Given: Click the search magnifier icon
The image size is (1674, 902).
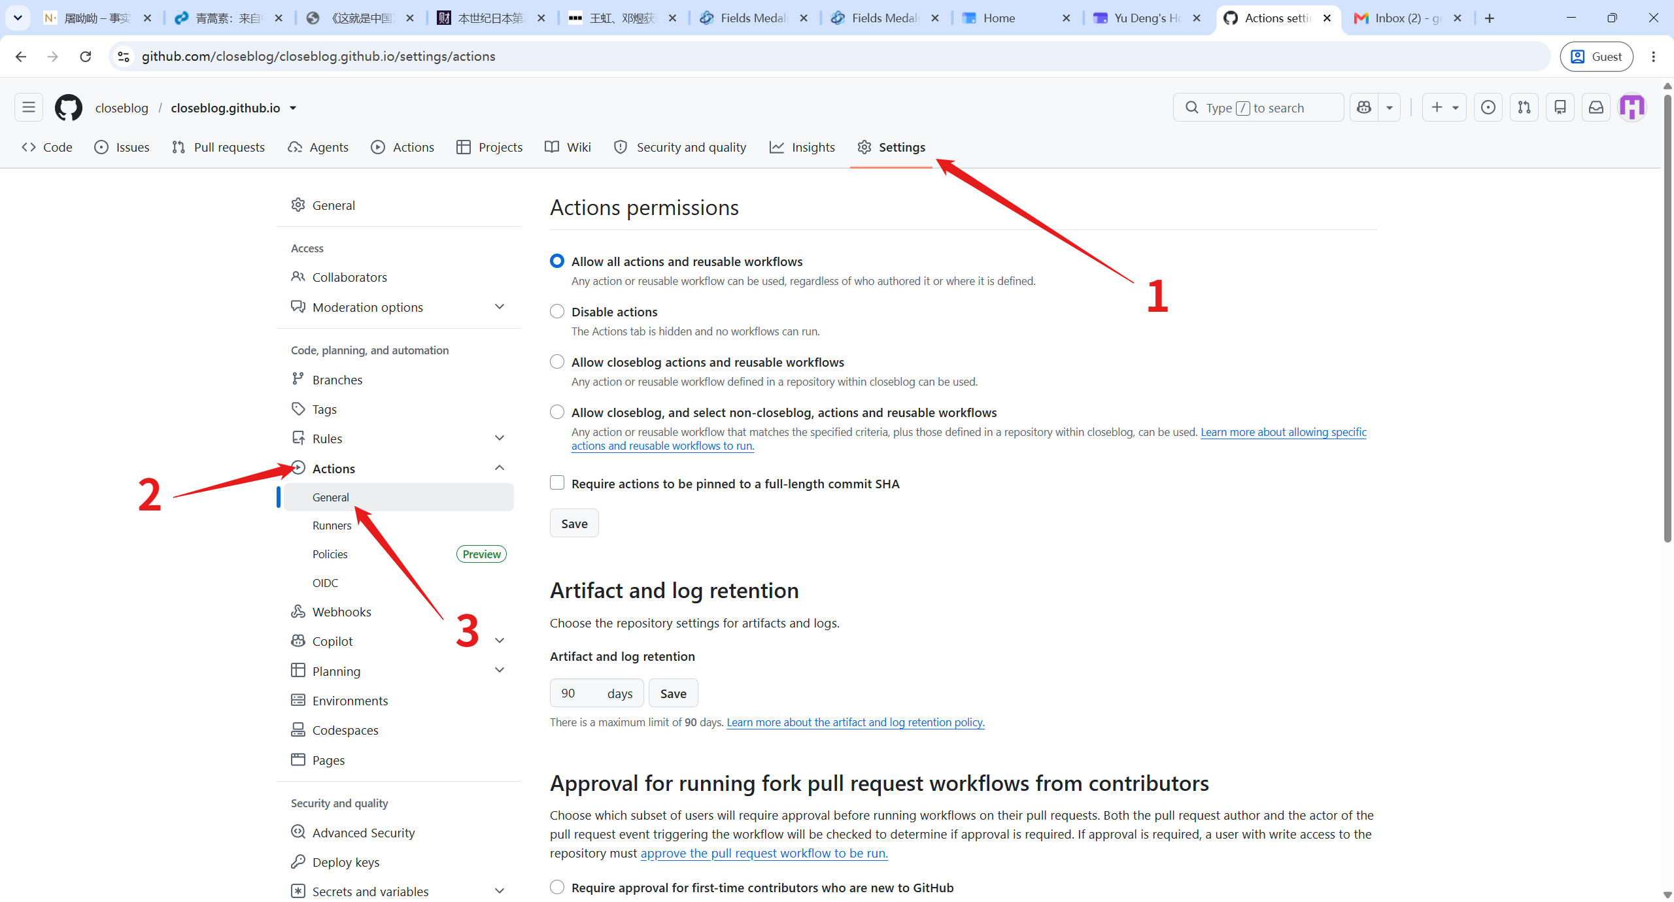Looking at the screenshot, I should click(1192, 107).
